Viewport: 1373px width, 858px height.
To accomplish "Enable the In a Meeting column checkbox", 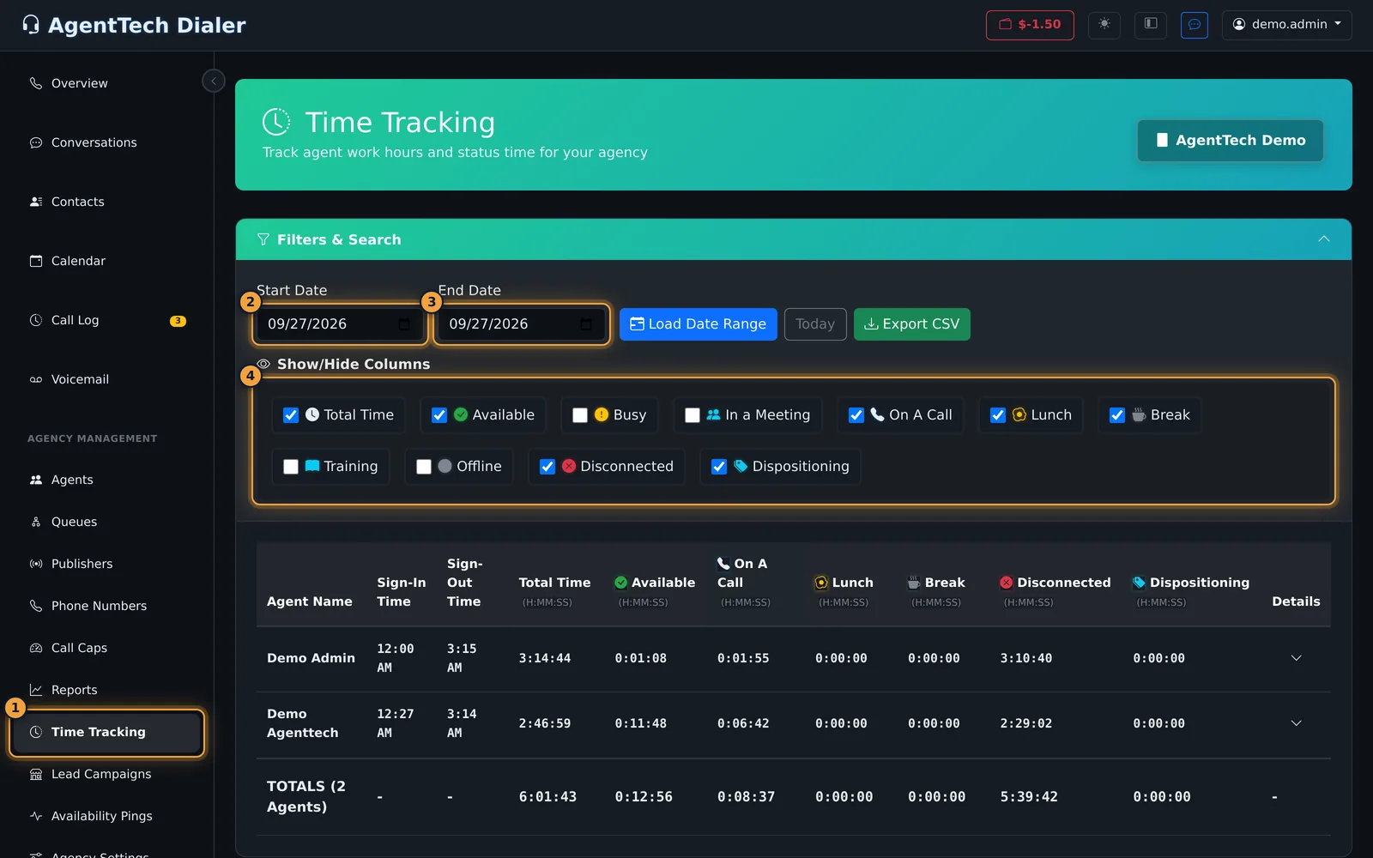I will pos(693,415).
